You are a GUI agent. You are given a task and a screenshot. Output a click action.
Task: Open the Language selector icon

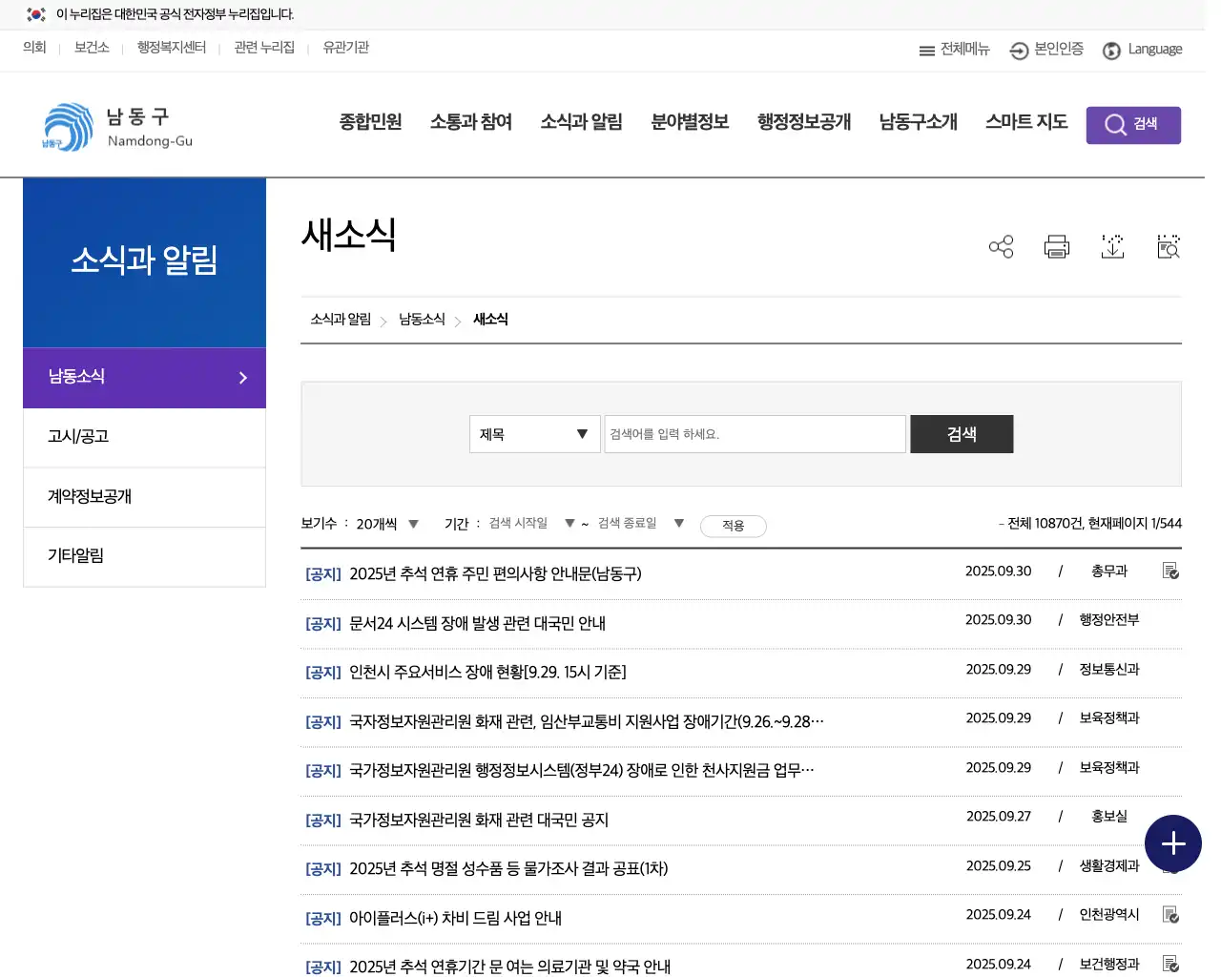(1110, 50)
